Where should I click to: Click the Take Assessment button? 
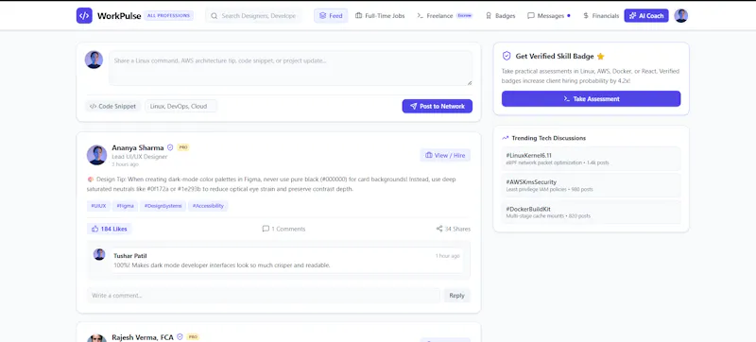point(592,99)
